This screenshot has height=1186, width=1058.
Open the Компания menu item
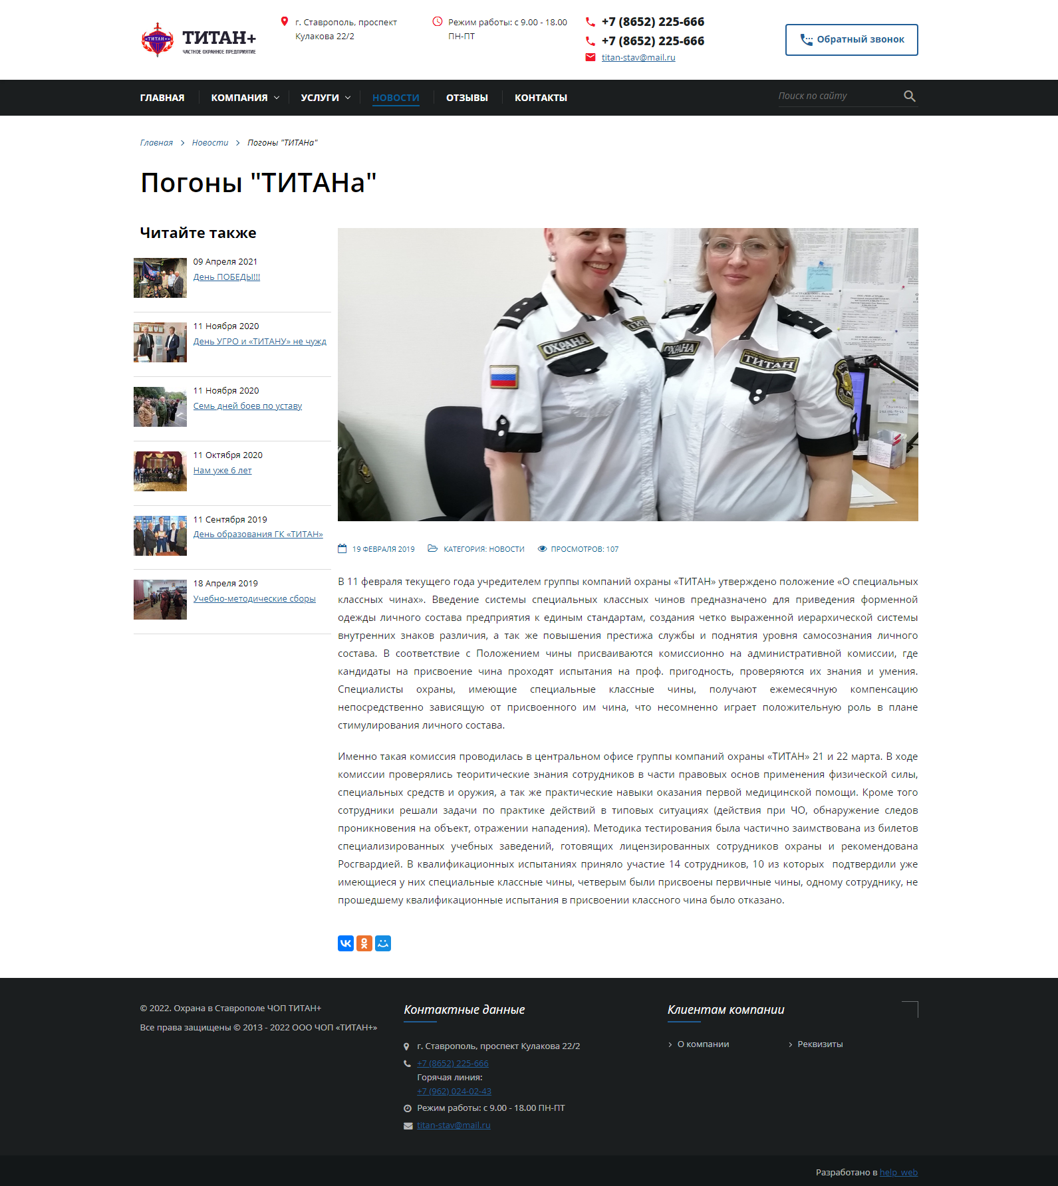239,98
